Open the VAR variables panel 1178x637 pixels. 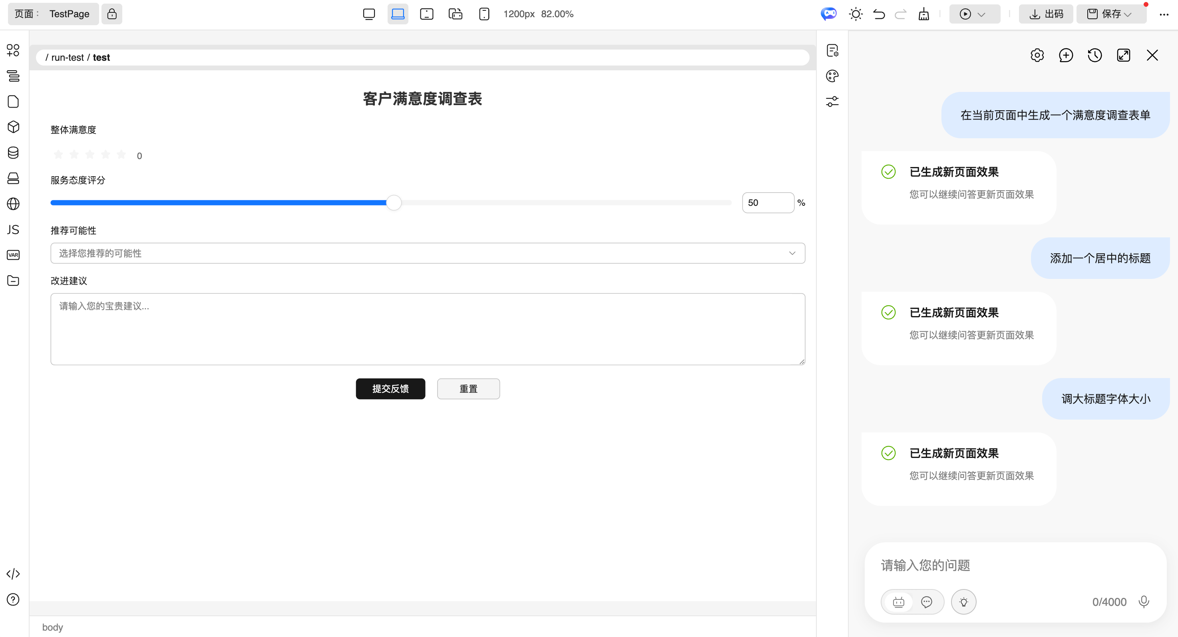point(13,255)
